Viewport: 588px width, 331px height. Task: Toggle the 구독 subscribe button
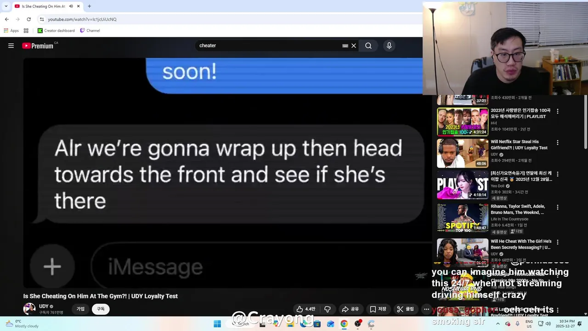coord(101,309)
